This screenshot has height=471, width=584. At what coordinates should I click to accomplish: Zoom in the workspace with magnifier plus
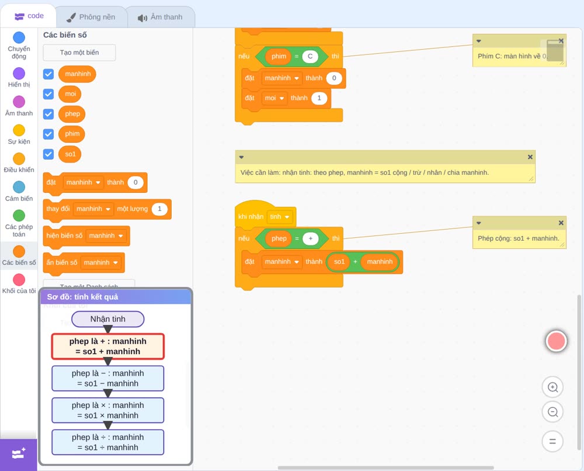(552, 387)
